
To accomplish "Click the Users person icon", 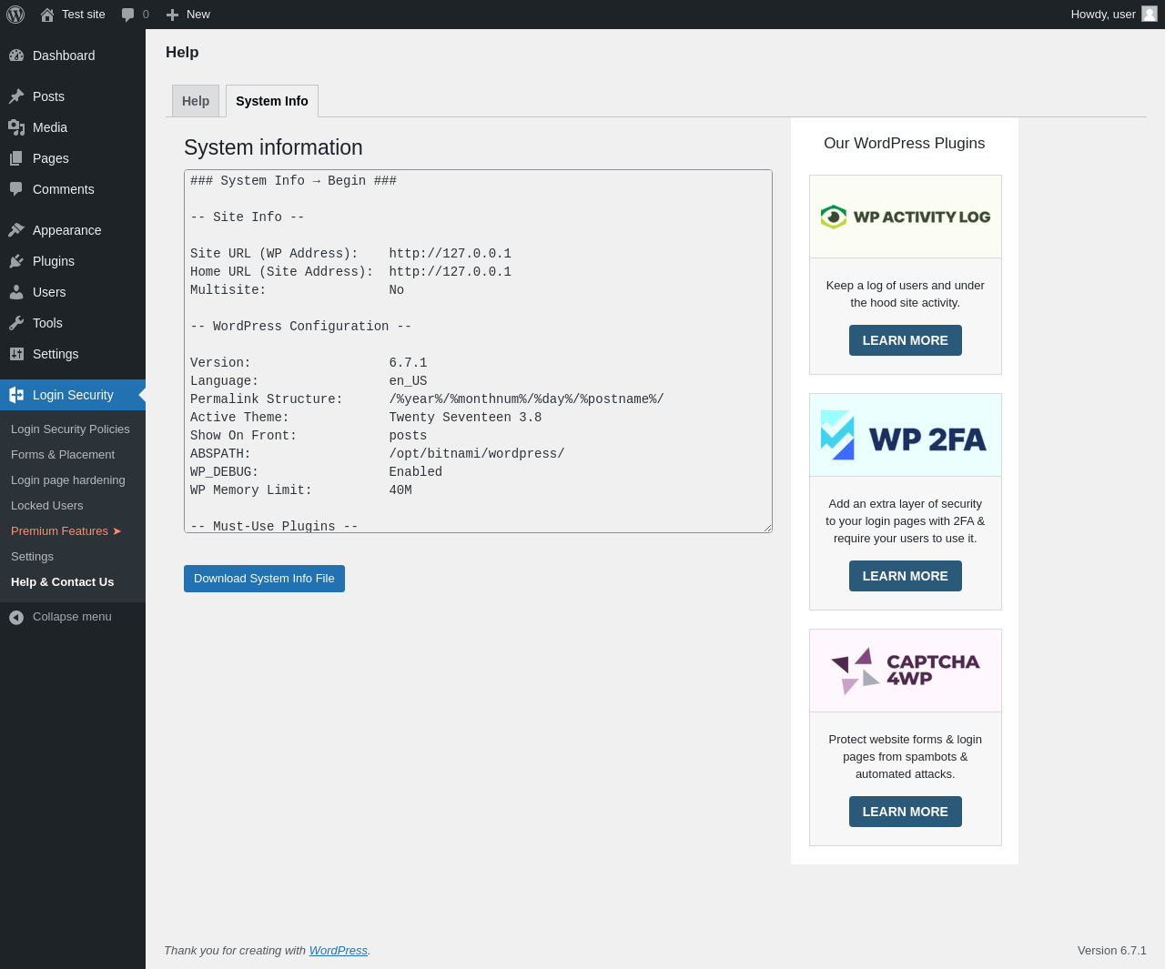I will click(x=16, y=292).
